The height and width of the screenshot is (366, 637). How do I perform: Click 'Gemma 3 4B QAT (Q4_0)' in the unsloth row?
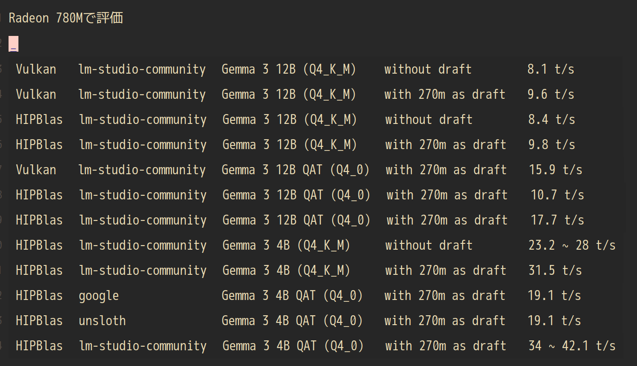[292, 321]
